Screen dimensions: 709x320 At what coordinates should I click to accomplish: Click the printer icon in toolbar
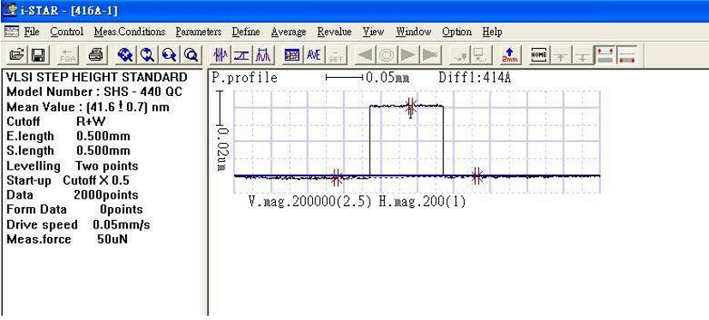coord(96,55)
